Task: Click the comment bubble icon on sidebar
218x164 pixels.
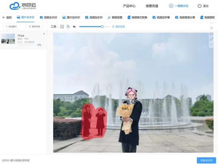Action: click(211, 34)
